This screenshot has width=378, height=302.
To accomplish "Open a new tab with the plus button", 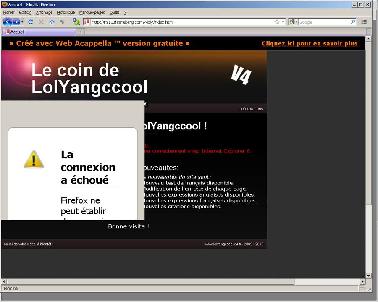I will (x=81, y=32).
